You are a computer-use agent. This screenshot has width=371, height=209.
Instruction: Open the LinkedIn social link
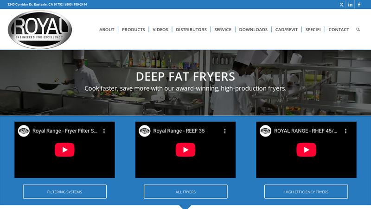(351, 5)
